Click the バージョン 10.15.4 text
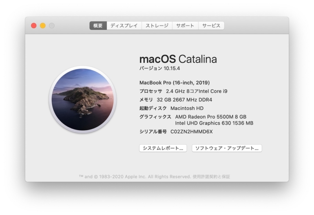 pos(160,68)
